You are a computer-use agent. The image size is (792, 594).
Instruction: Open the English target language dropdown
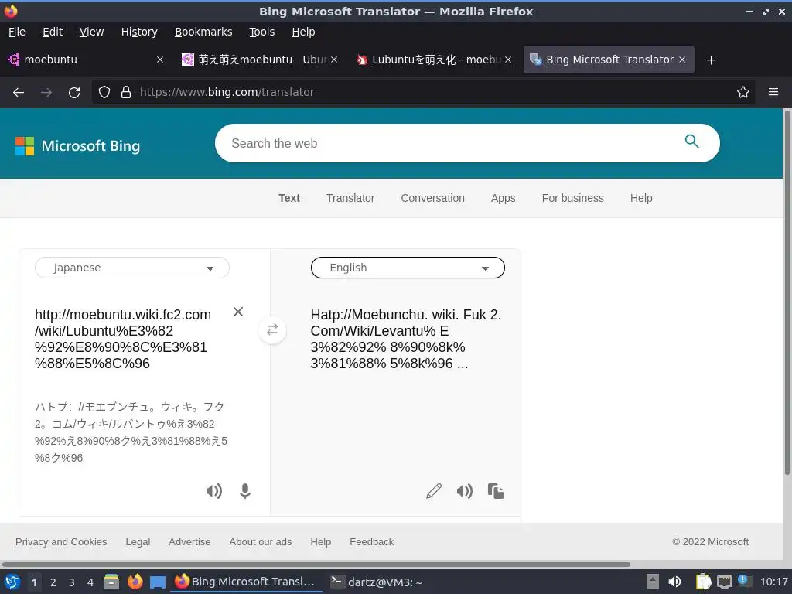click(408, 268)
